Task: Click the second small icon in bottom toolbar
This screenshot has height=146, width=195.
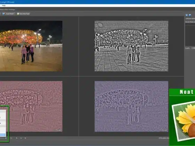Action: click(17, 138)
